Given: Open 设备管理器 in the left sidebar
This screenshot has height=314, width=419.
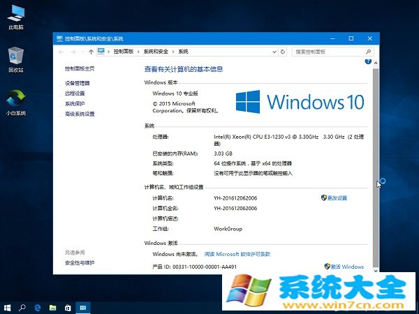Looking at the screenshot, I should coord(77,83).
